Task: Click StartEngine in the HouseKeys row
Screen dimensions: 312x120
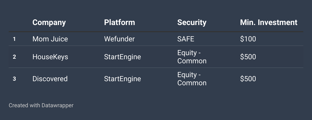Action: (x=122, y=57)
